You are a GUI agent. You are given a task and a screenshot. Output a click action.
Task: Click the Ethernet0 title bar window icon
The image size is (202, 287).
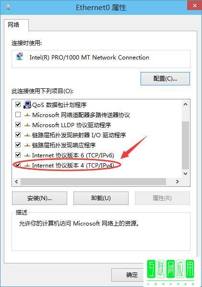pyautogui.click(x=8, y=7)
